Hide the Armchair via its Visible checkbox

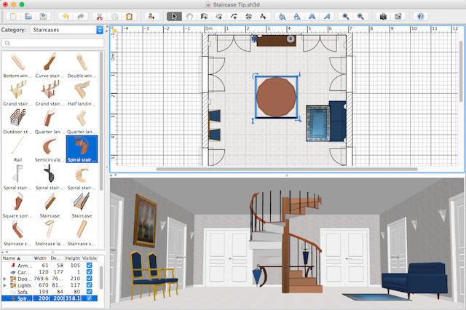[x=89, y=266]
